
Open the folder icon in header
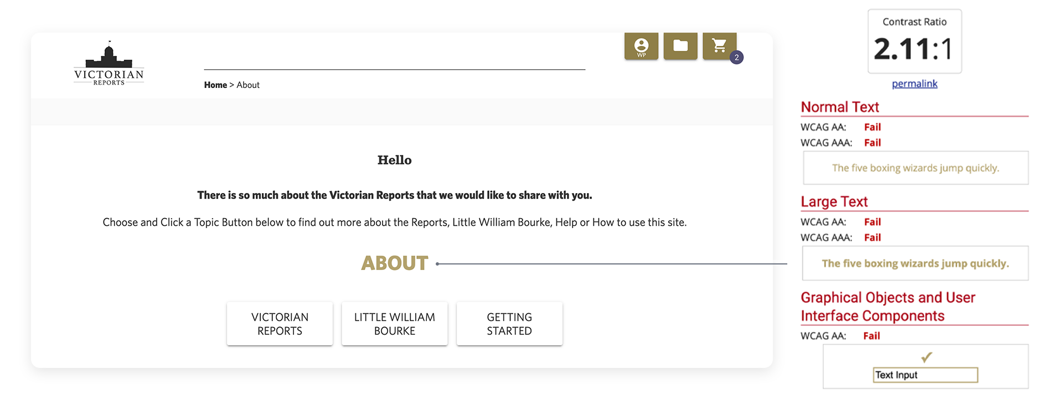tap(680, 46)
